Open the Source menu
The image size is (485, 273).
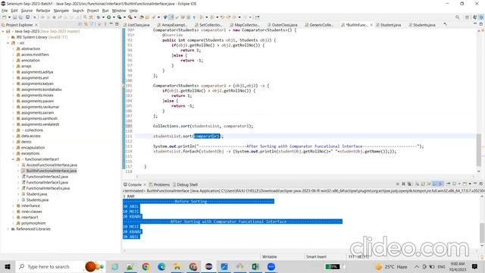click(x=27, y=11)
